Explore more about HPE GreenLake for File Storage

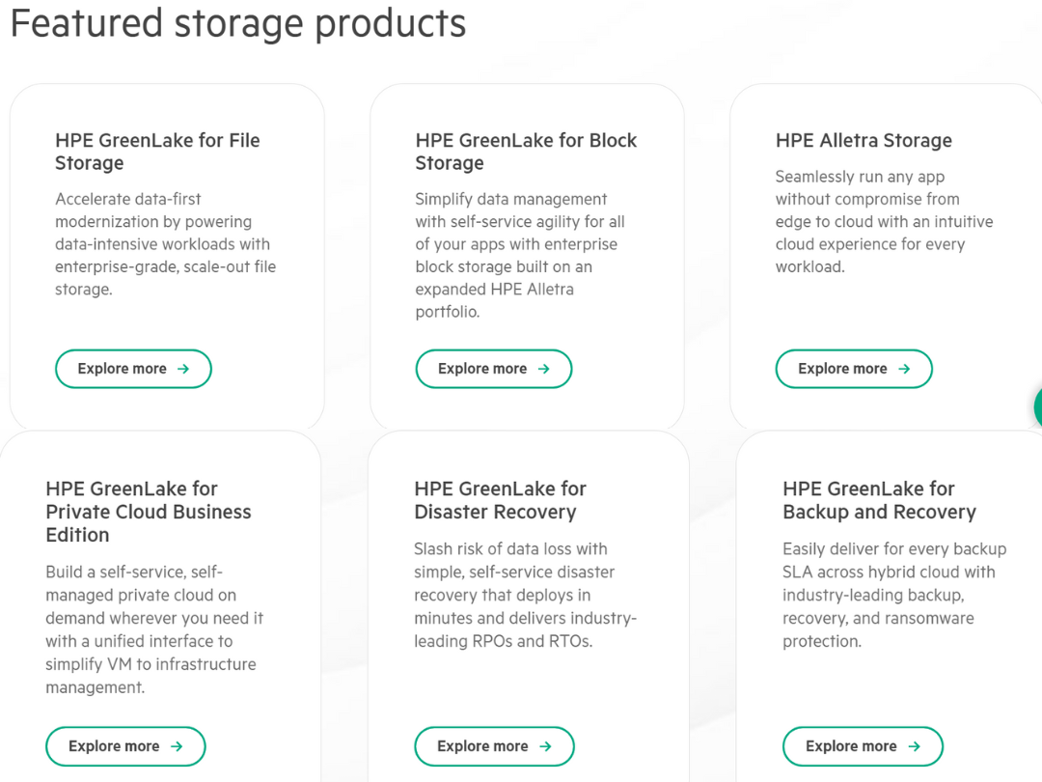(133, 368)
